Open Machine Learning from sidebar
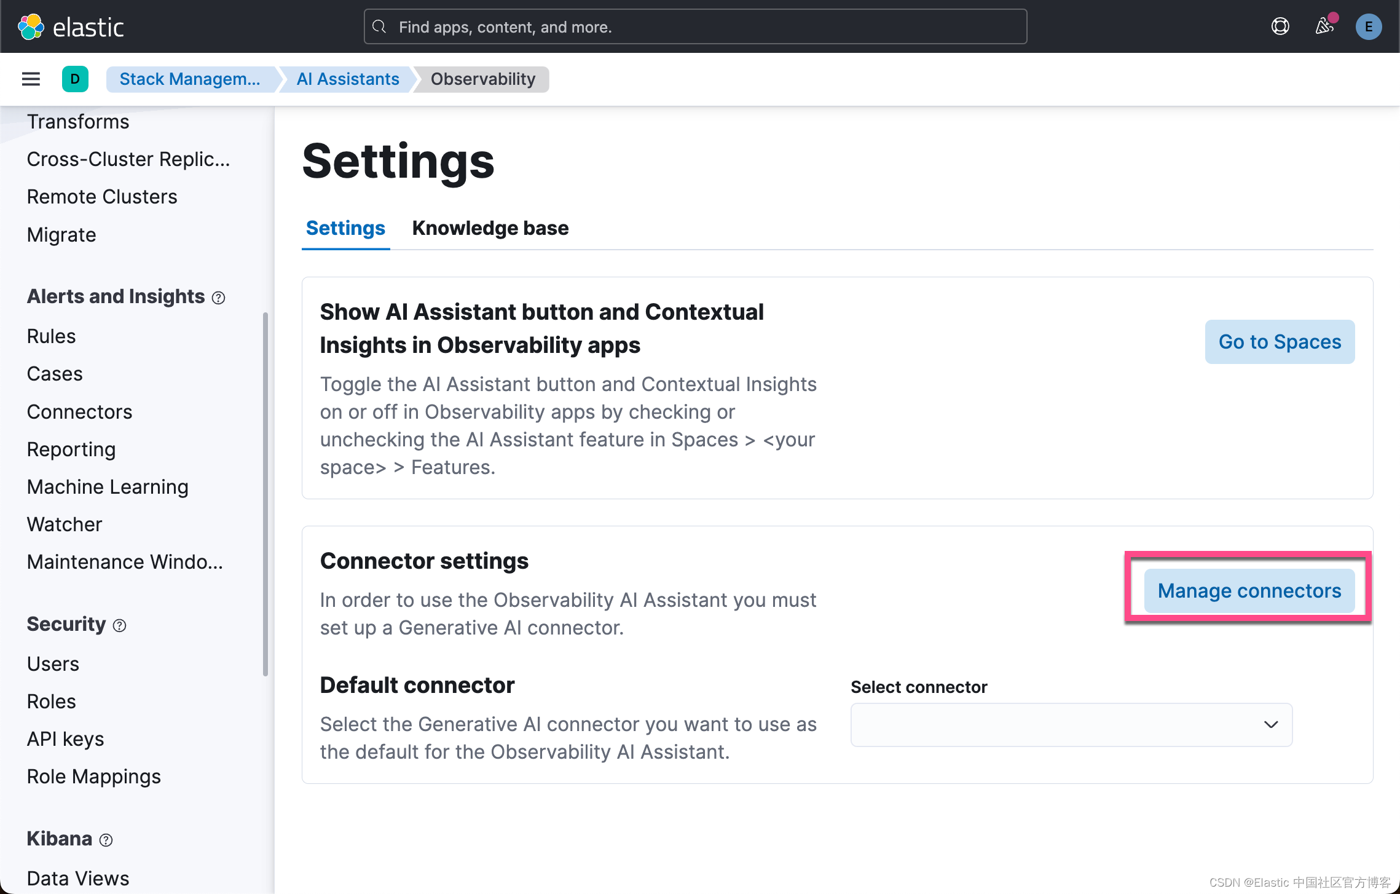 (108, 486)
